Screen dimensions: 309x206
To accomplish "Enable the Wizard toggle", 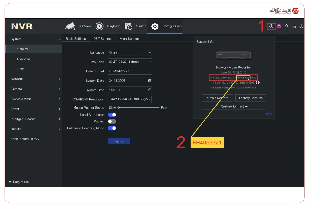I will (x=112, y=121).
